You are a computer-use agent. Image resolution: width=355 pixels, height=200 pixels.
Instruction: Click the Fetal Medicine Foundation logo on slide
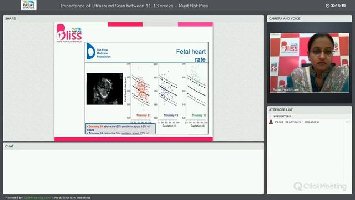90,51
